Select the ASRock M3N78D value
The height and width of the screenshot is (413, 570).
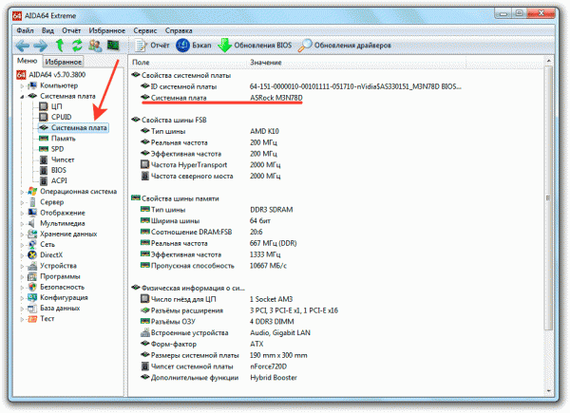(x=275, y=98)
